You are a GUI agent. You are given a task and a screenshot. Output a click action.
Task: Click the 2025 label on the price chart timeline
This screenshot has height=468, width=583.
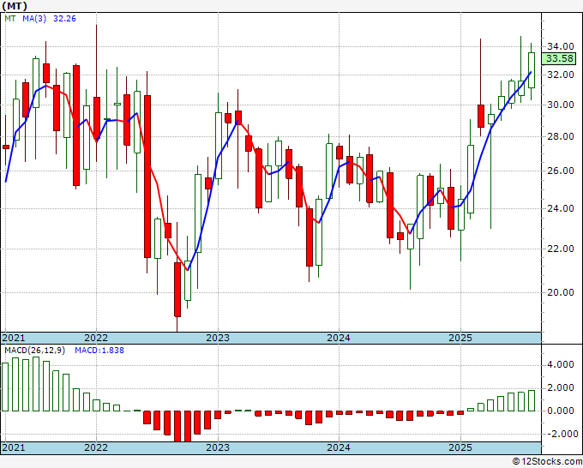460,338
